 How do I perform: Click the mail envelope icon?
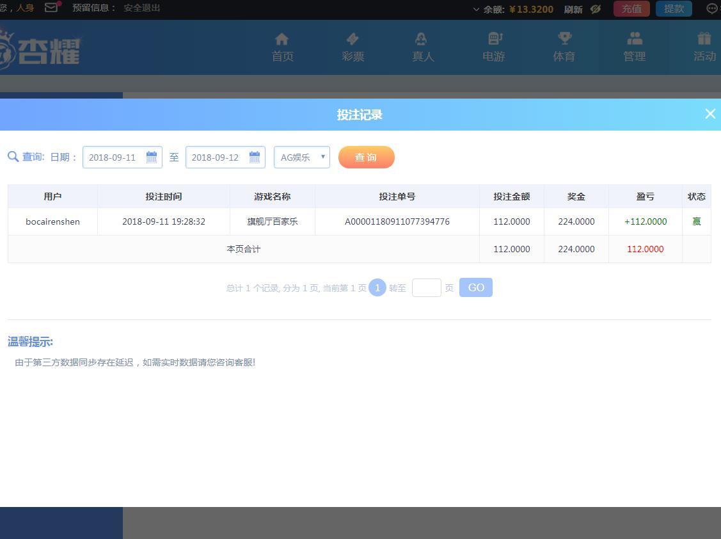(x=52, y=8)
